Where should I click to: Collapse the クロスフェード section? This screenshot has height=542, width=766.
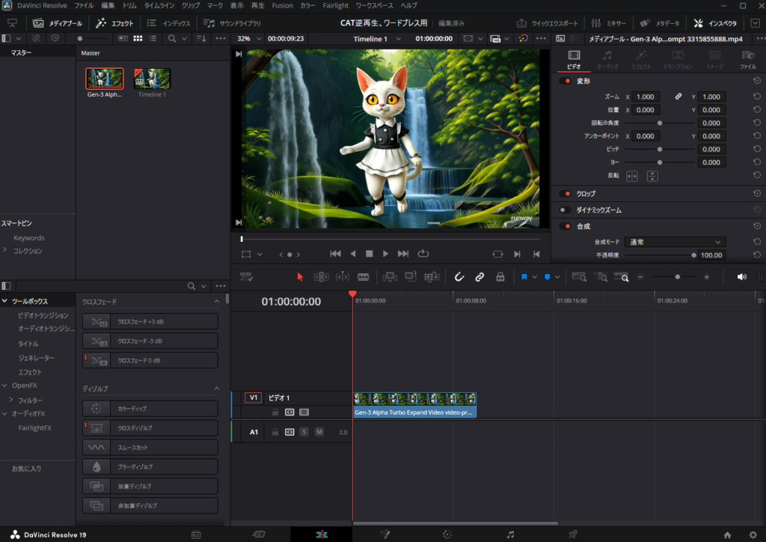pyautogui.click(x=217, y=301)
